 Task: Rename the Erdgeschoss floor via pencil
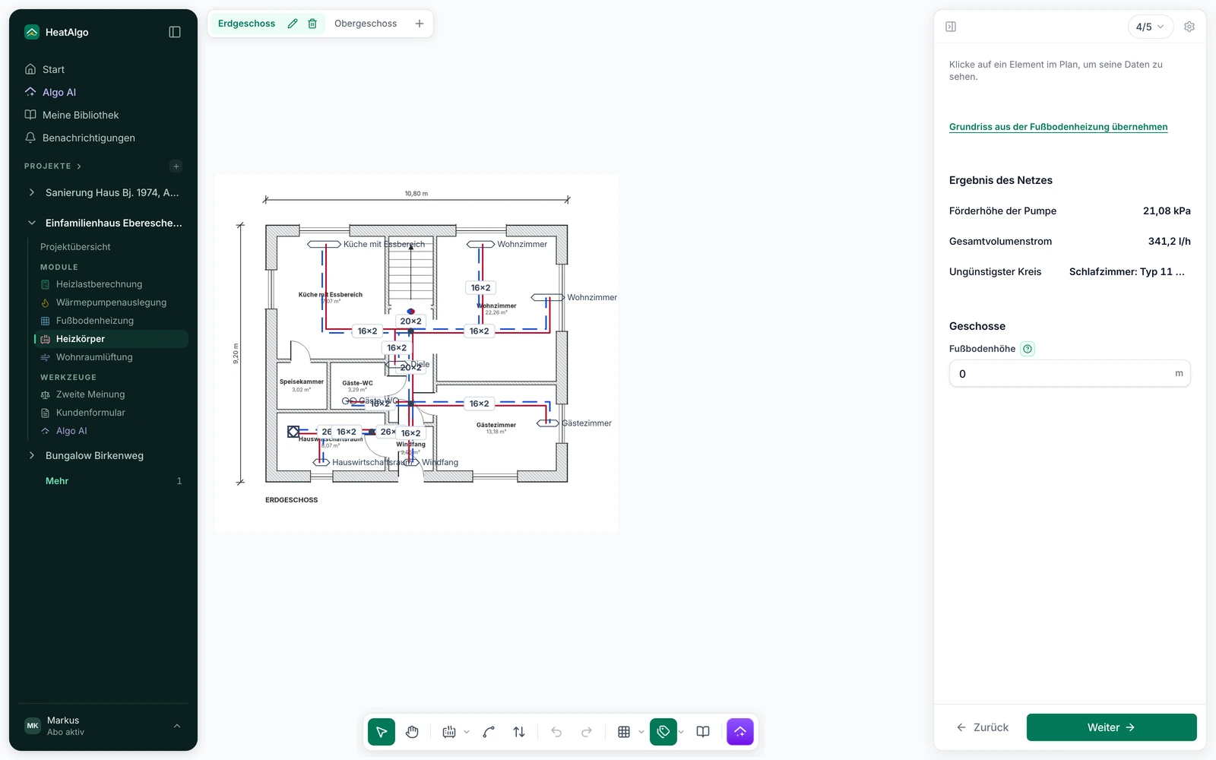coord(293,24)
